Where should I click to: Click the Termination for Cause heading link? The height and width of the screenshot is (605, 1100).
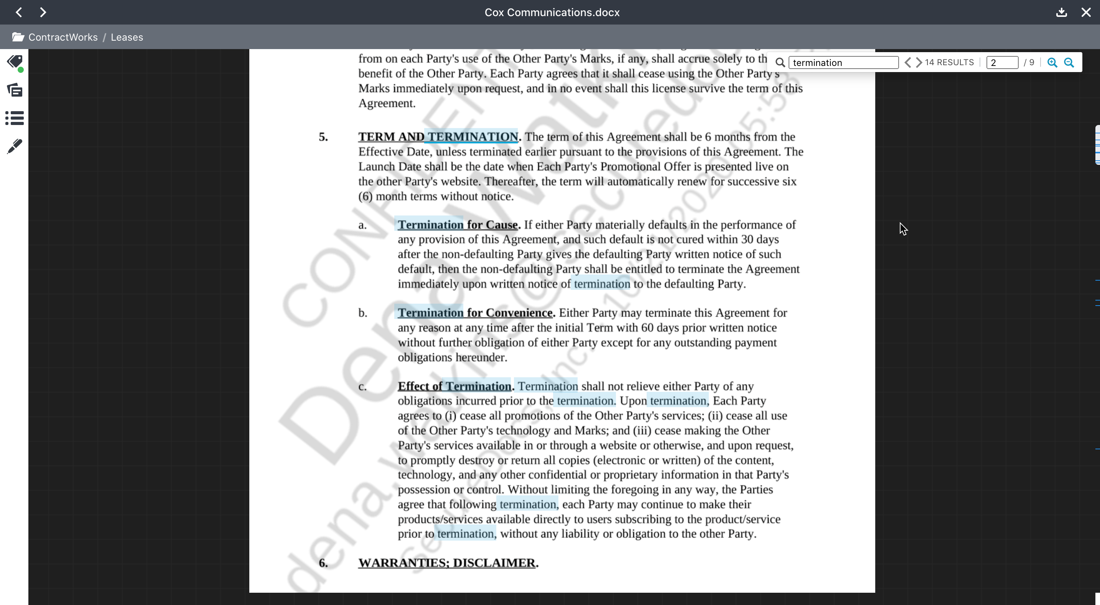(457, 224)
